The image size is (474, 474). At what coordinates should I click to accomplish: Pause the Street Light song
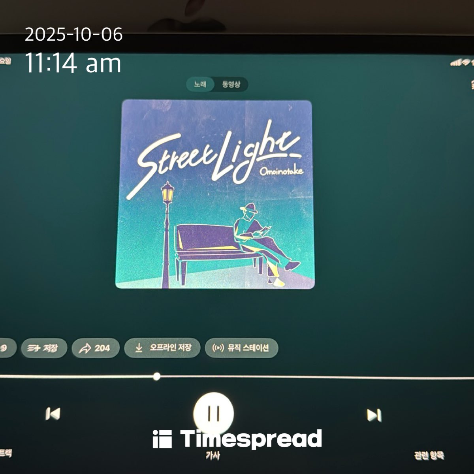tap(214, 413)
